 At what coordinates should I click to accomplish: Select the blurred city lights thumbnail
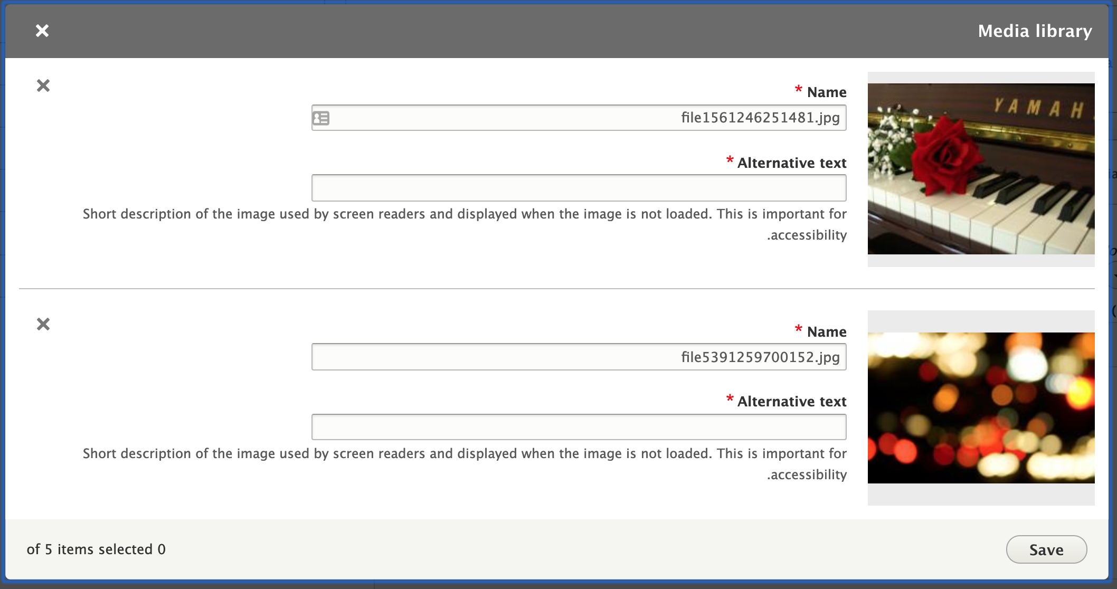point(981,406)
